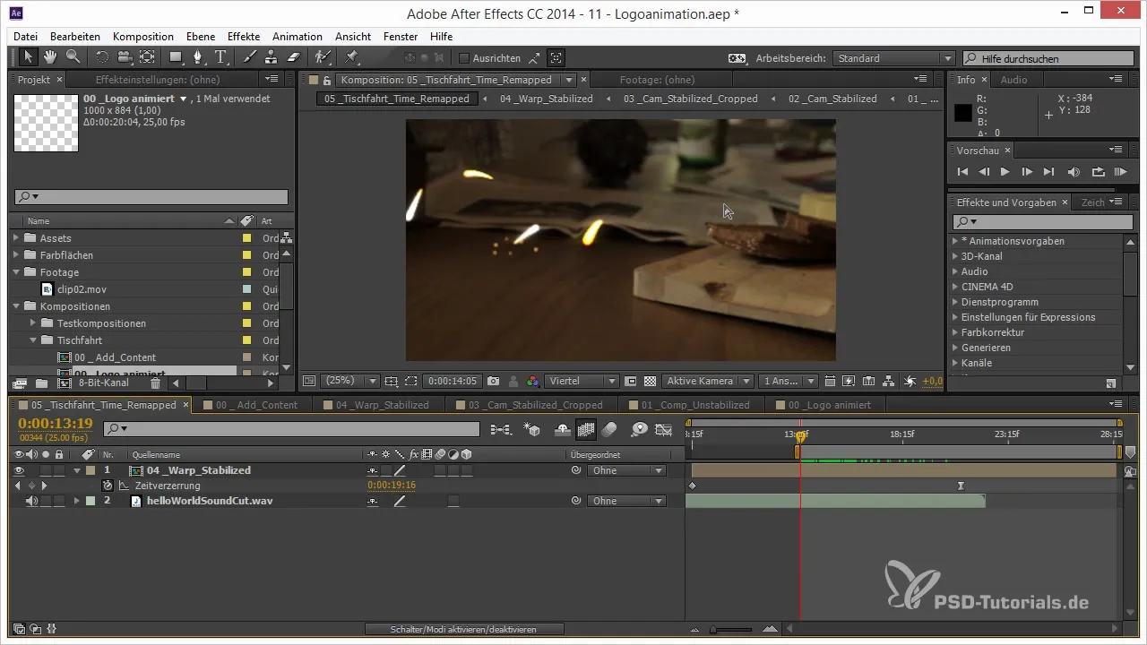
Task: Click the Info panel color swatch
Action: click(x=962, y=113)
